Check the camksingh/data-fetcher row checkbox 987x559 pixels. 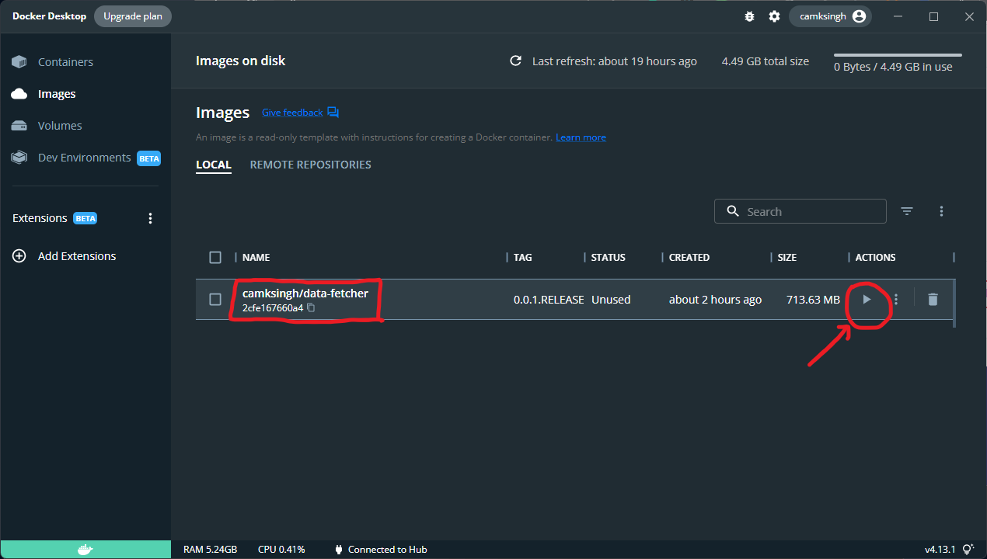tap(215, 300)
